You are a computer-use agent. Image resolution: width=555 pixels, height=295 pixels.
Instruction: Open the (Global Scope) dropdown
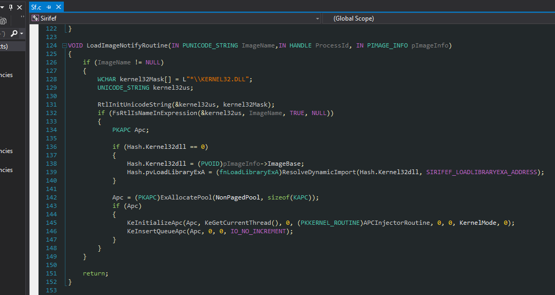coord(438,18)
